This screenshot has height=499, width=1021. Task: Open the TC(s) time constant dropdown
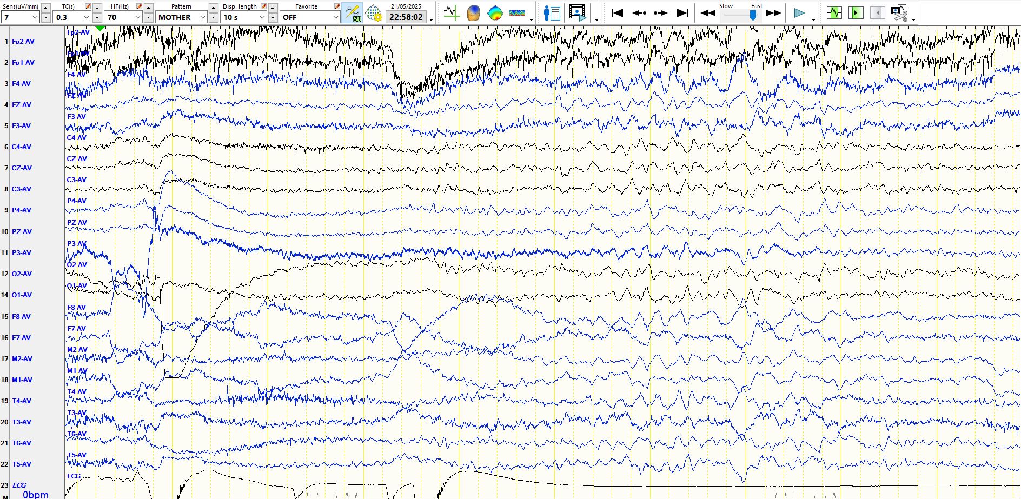click(x=72, y=17)
